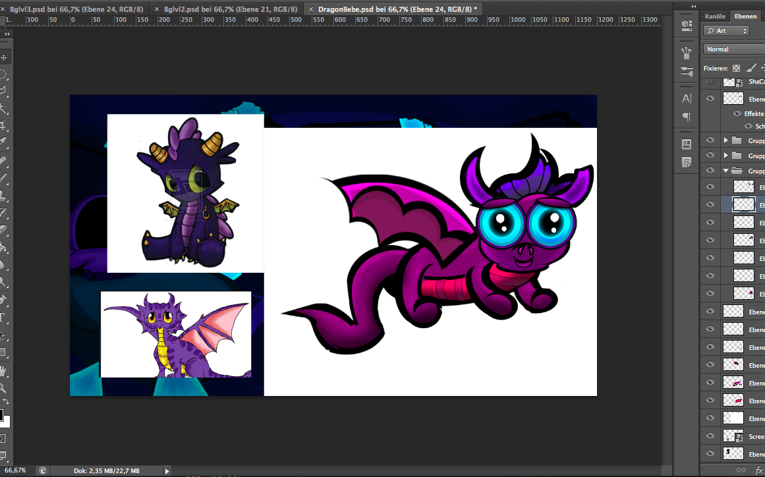Open the Art layer filter dropdown
Screen dimensions: 765x477
tap(726, 31)
